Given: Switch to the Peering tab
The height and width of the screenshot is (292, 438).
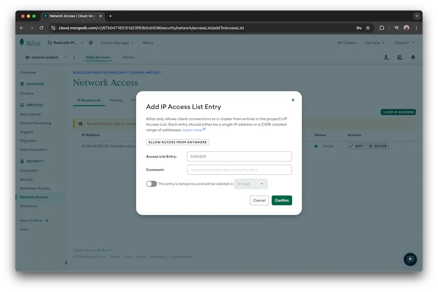Looking at the screenshot, I should point(116,100).
